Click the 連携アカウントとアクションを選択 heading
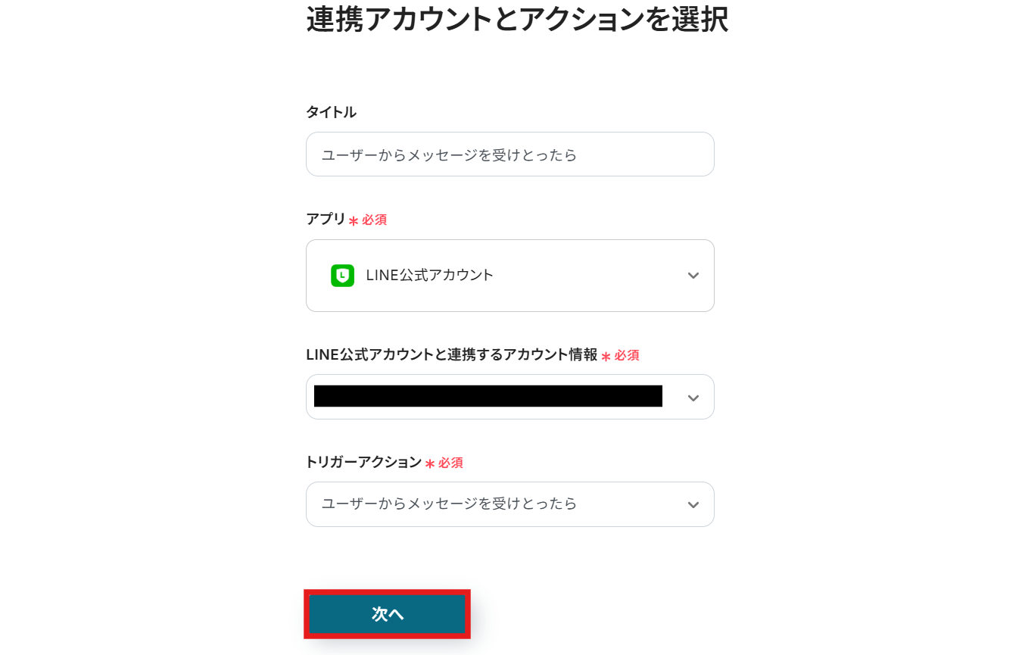 [x=517, y=20]
